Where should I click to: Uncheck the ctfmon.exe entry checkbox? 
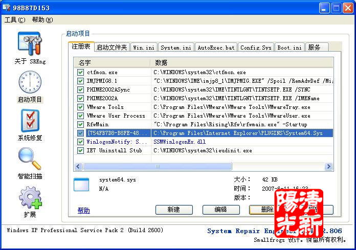(80, 73)
